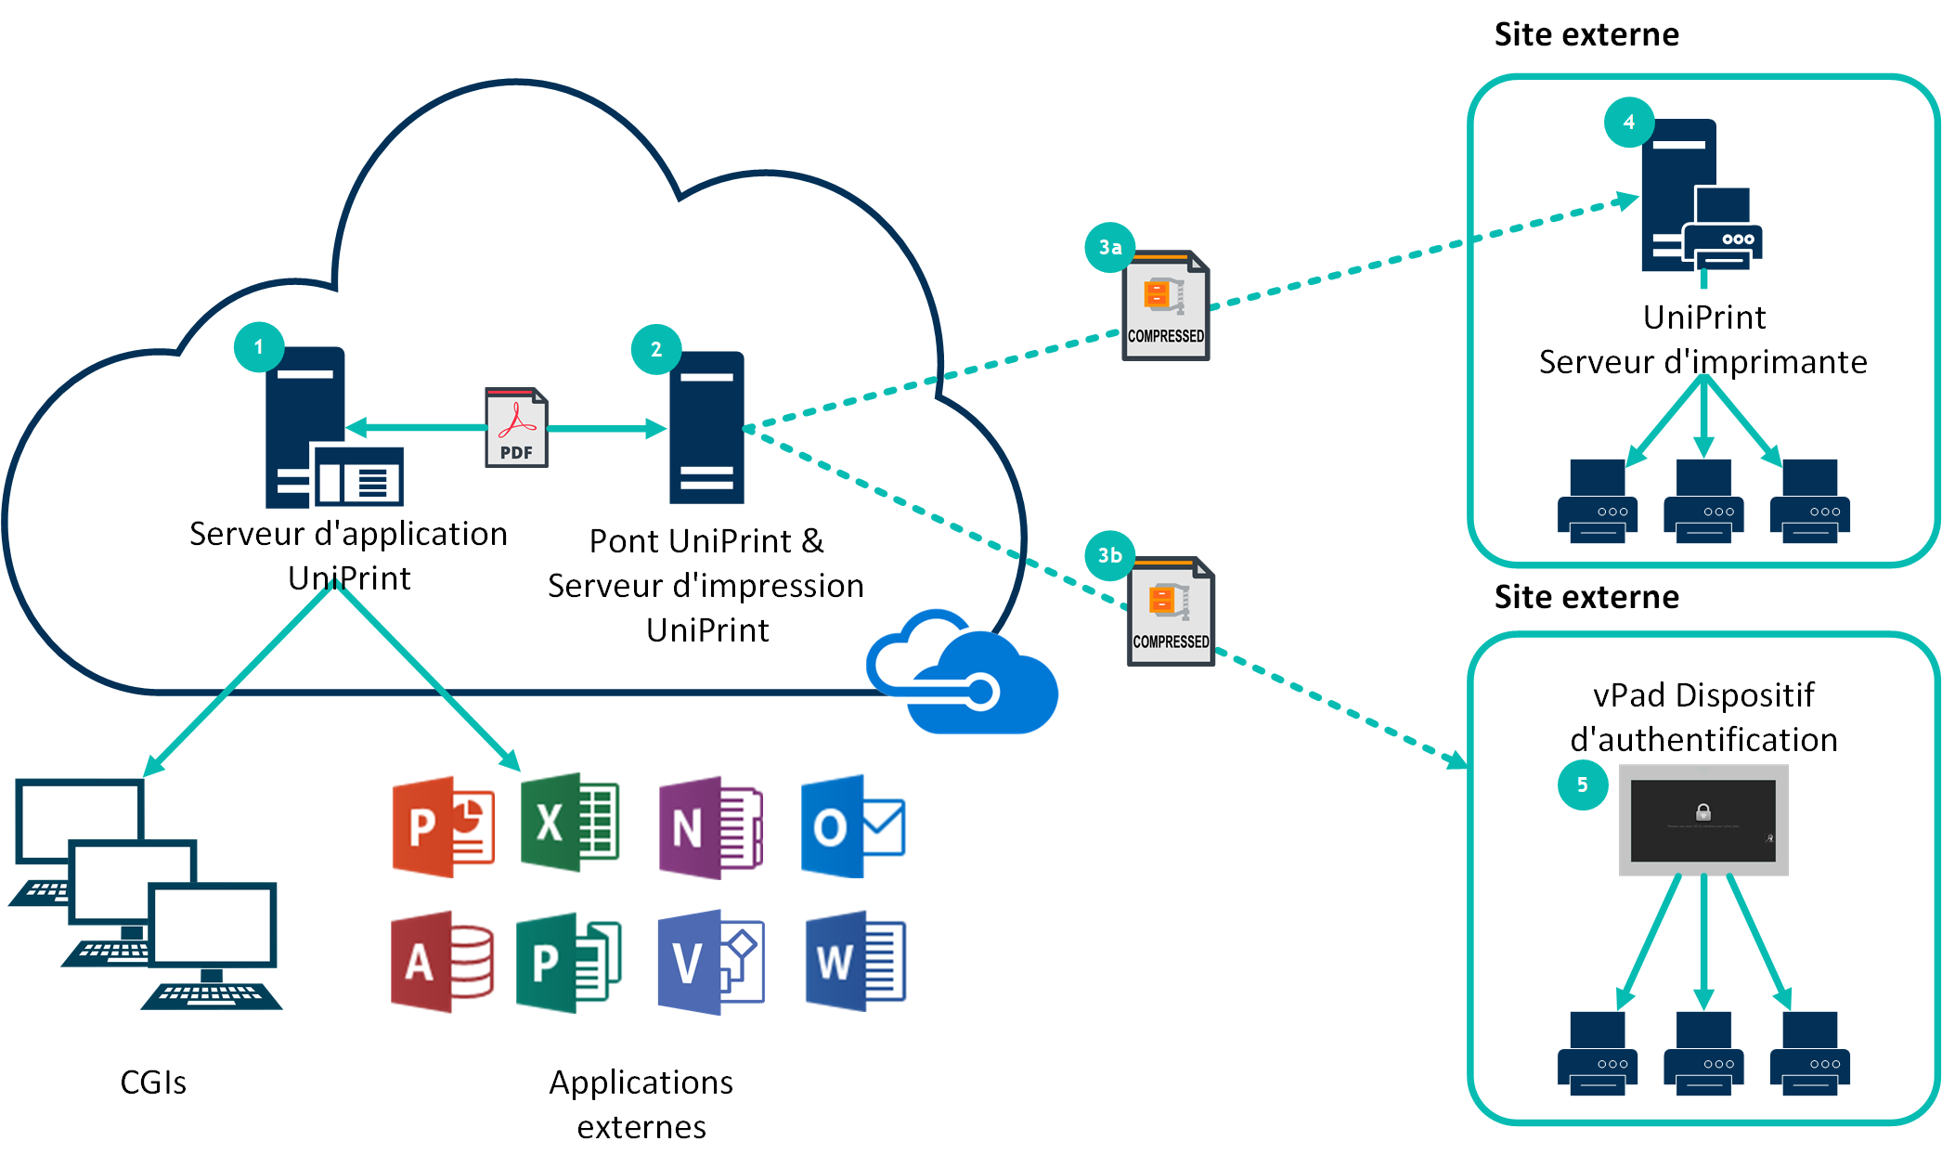
Task: Select the UniPrint printer server icon at external site
Action: click(x=1701, y=195)
